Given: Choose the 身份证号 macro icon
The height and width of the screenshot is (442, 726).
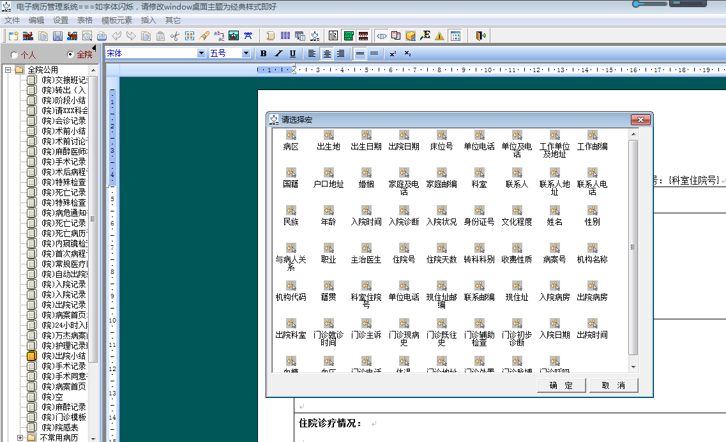Looking at the screenshot, I should click(479, 211).
